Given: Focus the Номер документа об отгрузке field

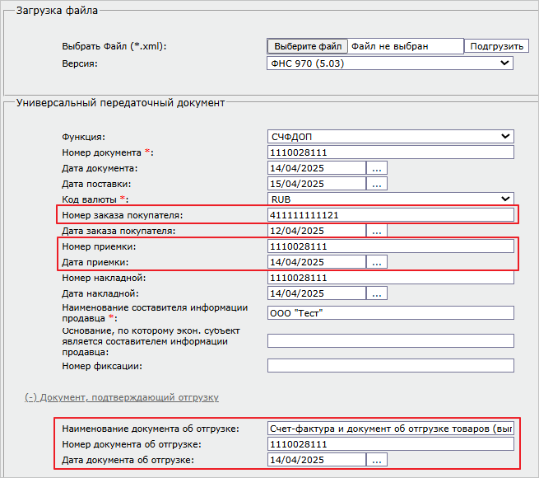Looking at the screenshot, I should point(390,444).
